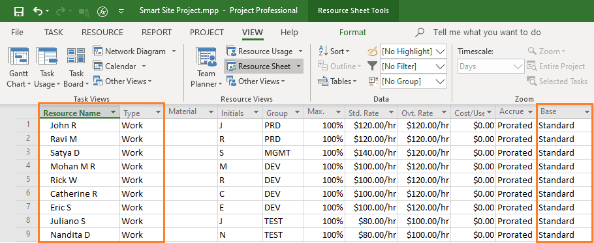Select the Mohan M R name cell
Image resolution: width=594 pixels, height=243 pixels.
[x=80, y=166]
